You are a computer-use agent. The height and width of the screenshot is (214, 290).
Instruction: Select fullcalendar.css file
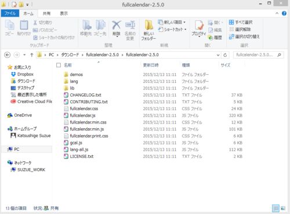point(81,108)
